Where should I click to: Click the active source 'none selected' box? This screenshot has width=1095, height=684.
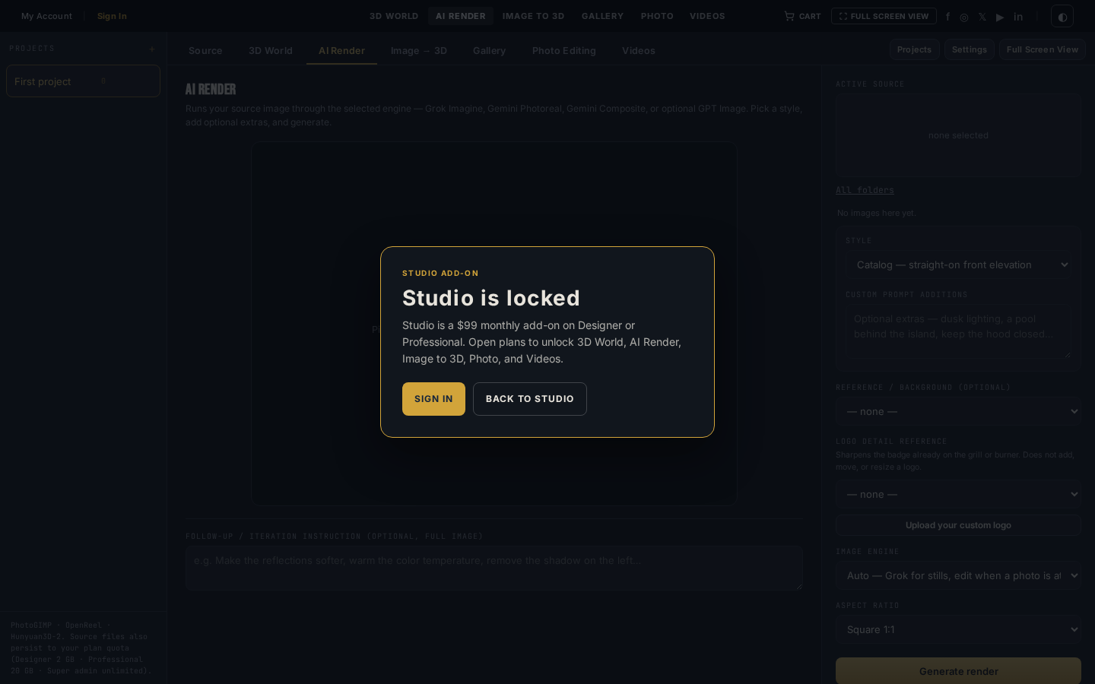click(958, 135)
